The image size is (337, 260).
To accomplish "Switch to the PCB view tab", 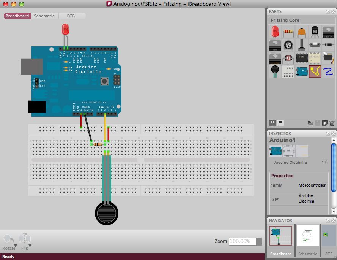I will coord(71,16).
